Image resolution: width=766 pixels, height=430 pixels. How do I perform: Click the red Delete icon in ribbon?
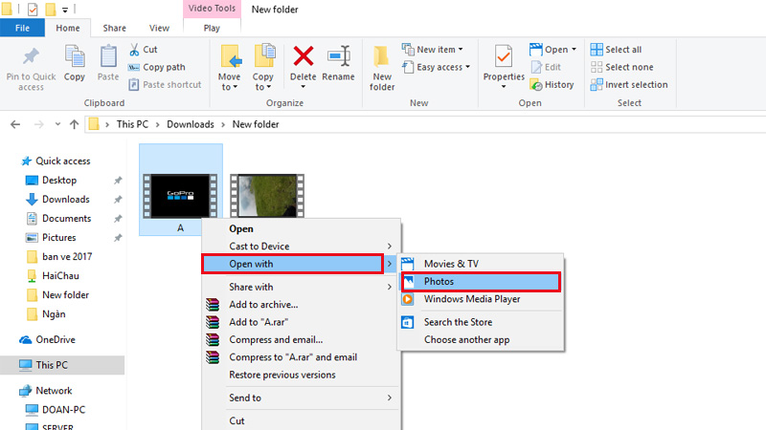pyautogui.click(x=303, y=57)
